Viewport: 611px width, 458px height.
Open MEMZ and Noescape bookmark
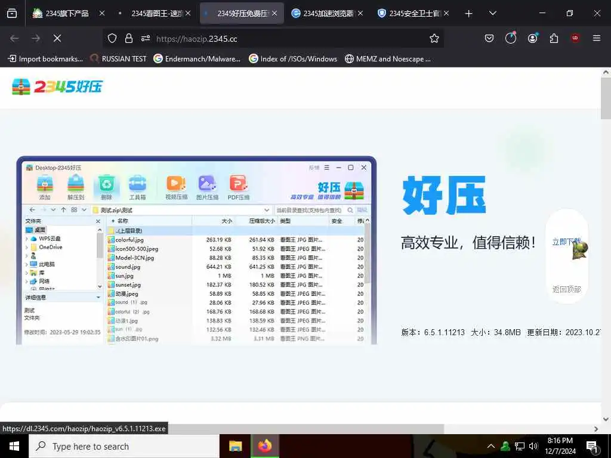pyautogui.click(x=388, y=59)
